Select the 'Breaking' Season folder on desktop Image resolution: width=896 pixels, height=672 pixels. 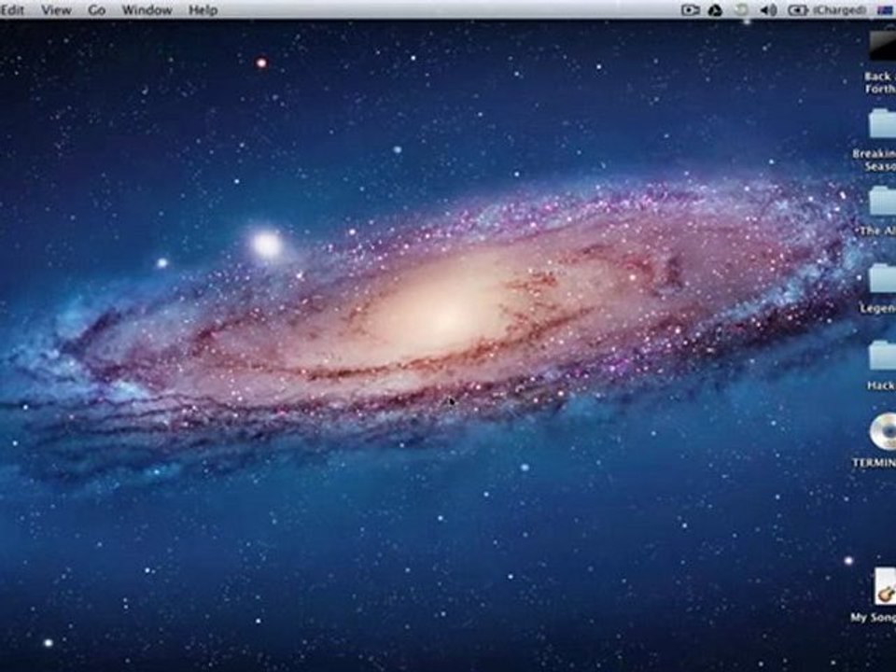(x=882, y=123)
